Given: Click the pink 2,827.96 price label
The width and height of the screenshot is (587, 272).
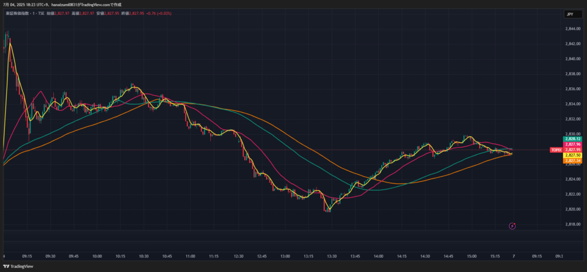Looking at the screenshot, I should click(x=573, y=144).
